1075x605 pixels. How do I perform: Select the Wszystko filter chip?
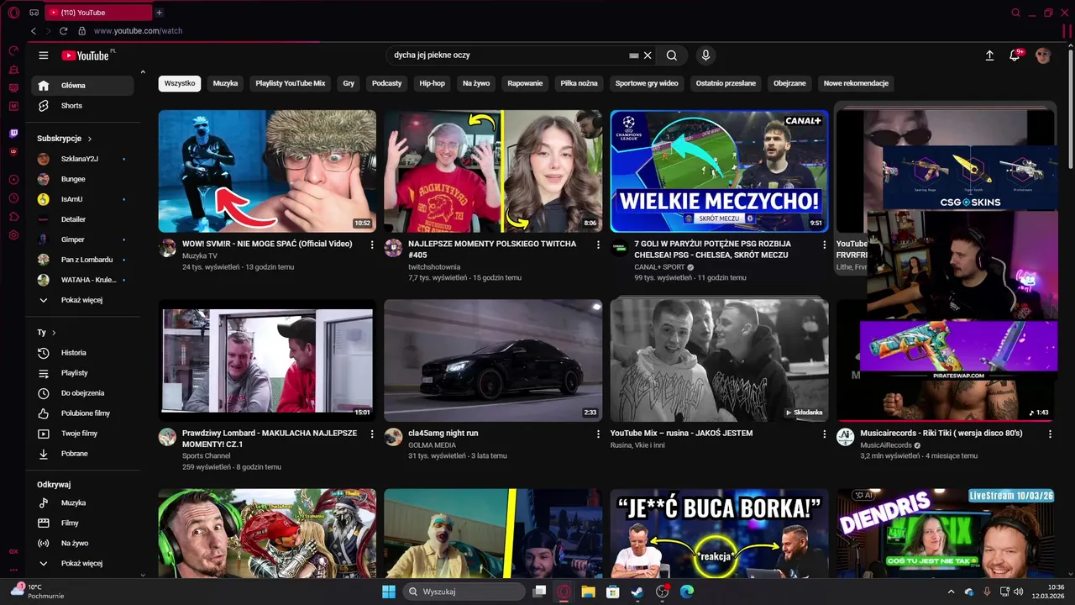(x=180, y=83)
